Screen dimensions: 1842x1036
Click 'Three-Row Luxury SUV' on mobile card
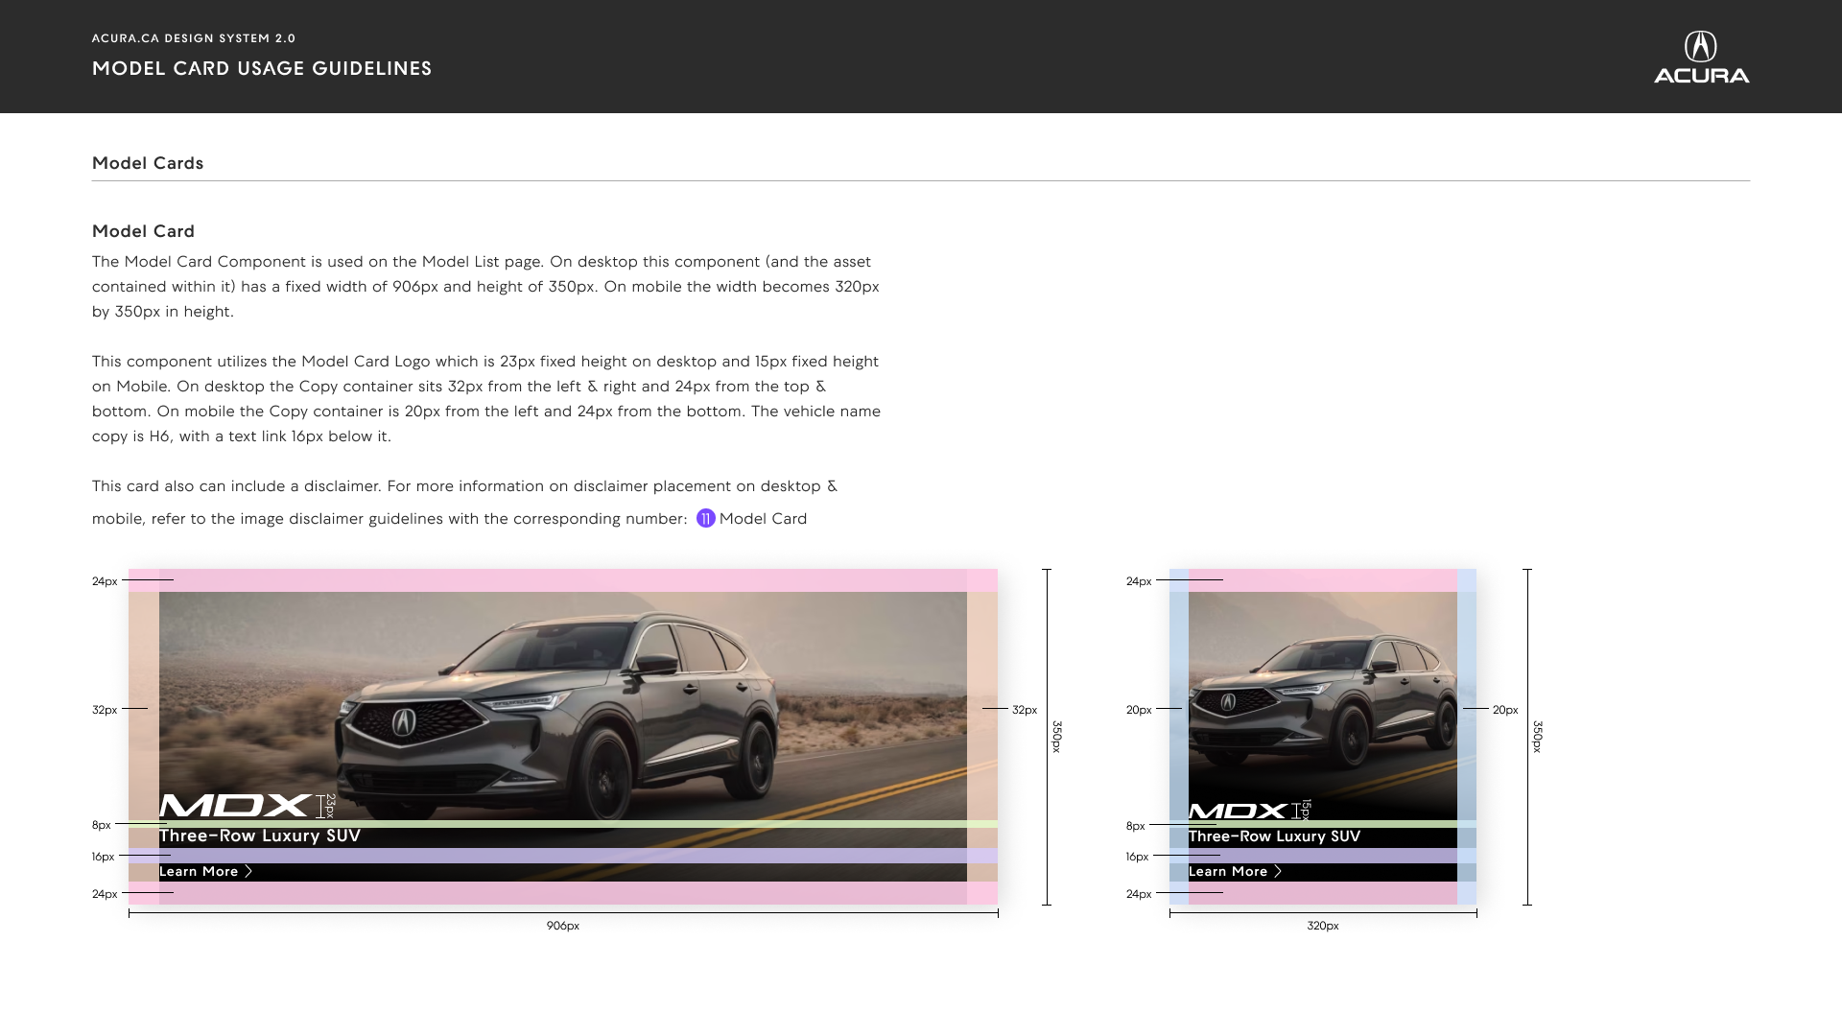(x=1274, y=836)
